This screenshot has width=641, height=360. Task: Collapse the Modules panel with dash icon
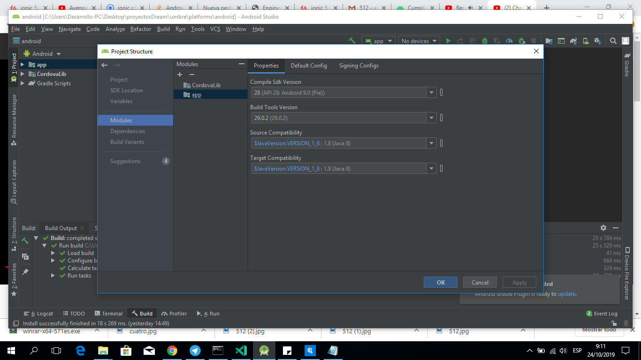pos(242,64)
